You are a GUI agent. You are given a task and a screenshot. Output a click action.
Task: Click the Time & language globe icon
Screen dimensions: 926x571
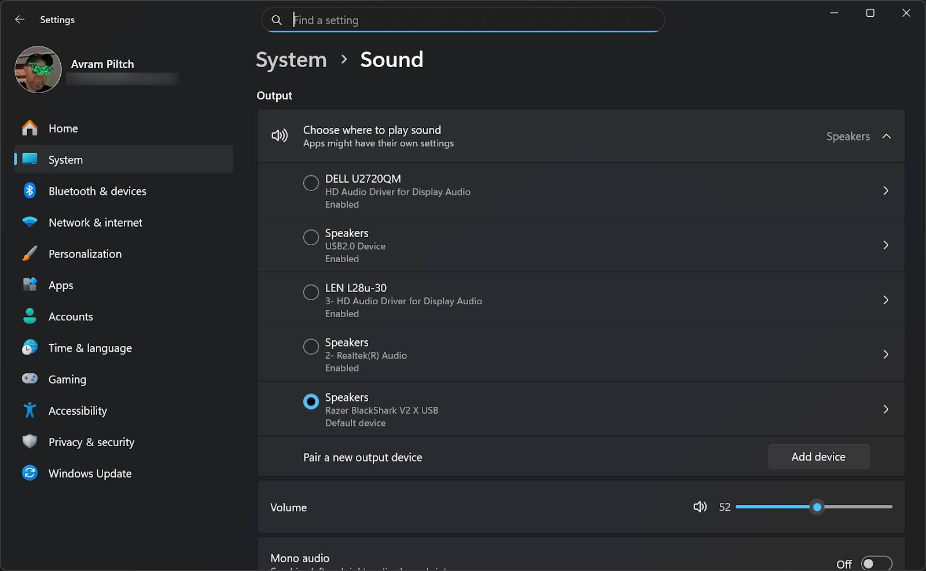30,347
